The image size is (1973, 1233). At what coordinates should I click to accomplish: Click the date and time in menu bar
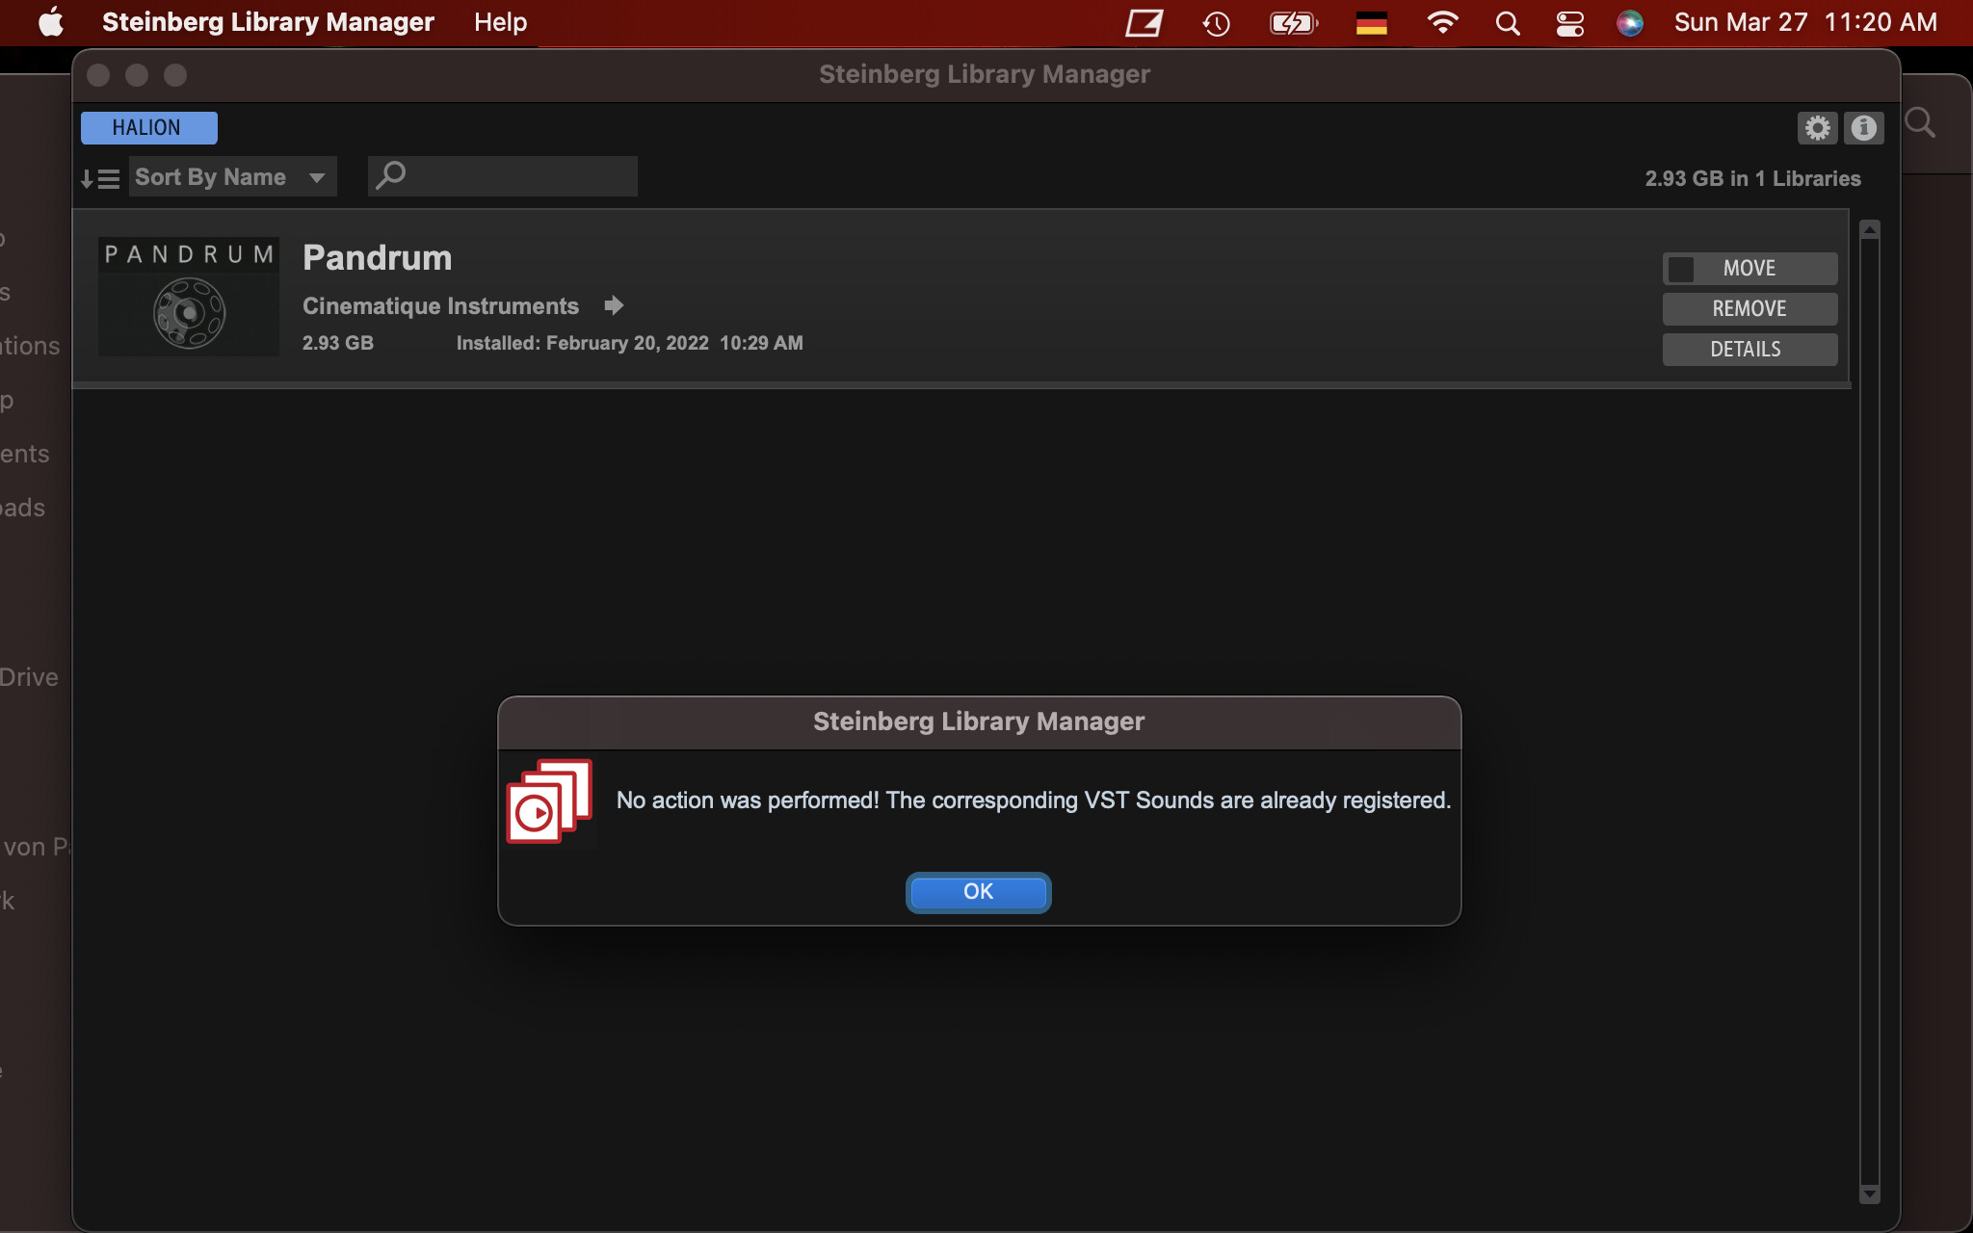[x=1805, y=22]
